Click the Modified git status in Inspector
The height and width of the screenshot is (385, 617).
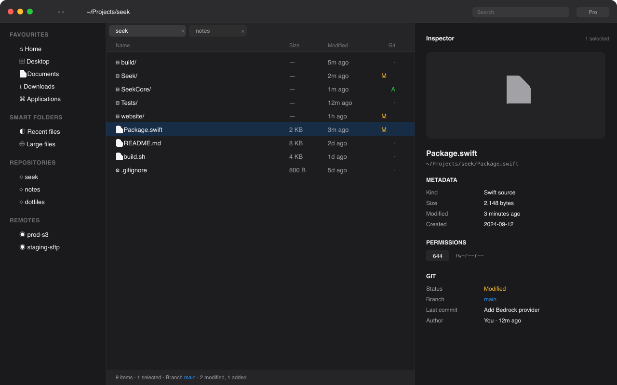point(495,289)
